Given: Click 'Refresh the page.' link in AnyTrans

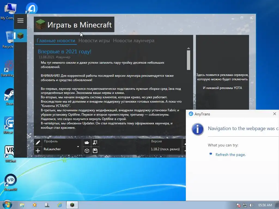Looking at the screenshot, I should click(x=231, y=155).
